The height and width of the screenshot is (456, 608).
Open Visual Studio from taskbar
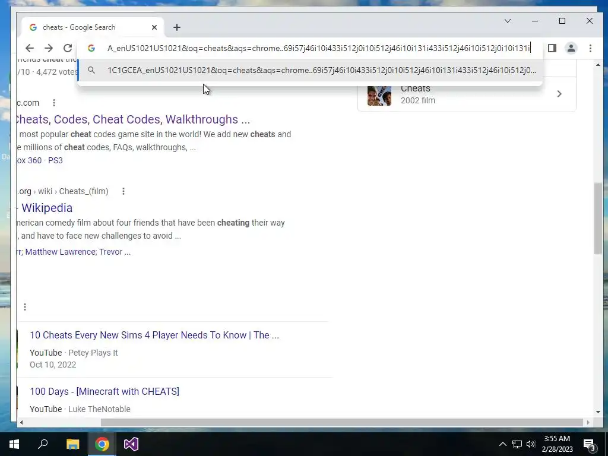(x=131, y=444)
